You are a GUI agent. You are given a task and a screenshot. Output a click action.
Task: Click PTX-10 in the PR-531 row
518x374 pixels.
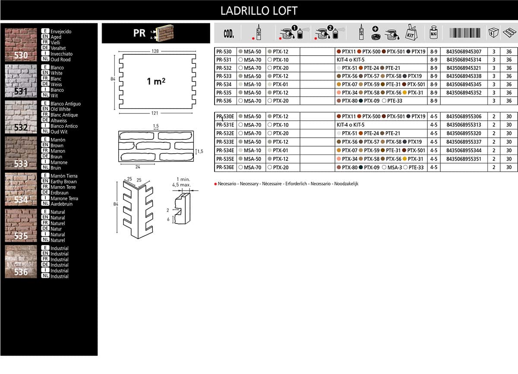tap(281, 60)
